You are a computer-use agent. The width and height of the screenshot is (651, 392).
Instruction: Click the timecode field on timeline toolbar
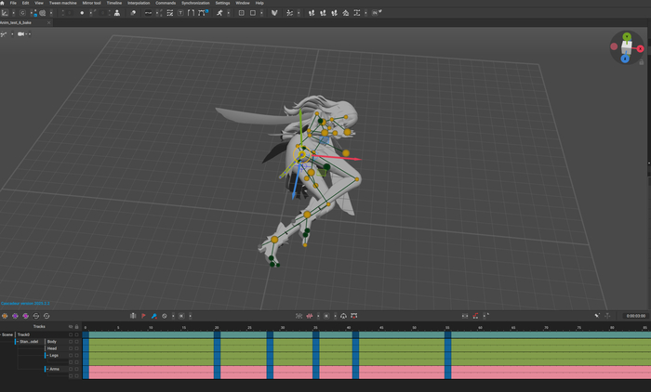point(635,316)
